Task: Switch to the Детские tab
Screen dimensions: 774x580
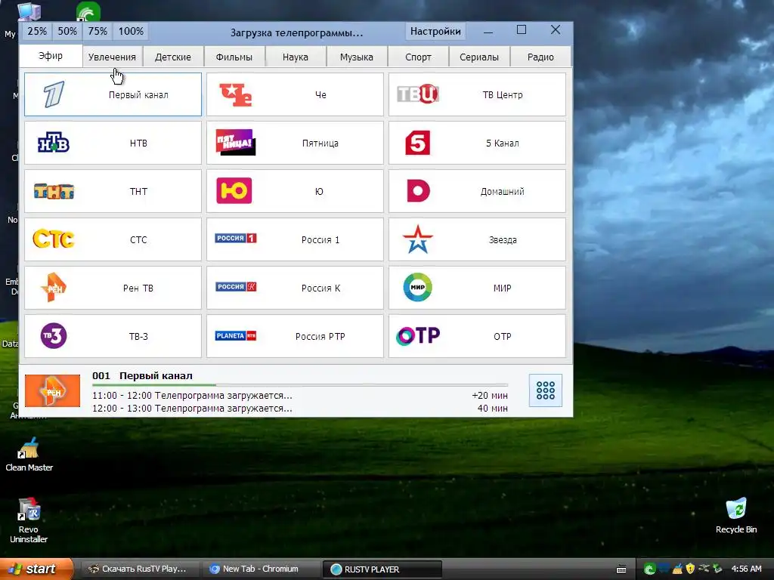Action: tap(173, 57)
